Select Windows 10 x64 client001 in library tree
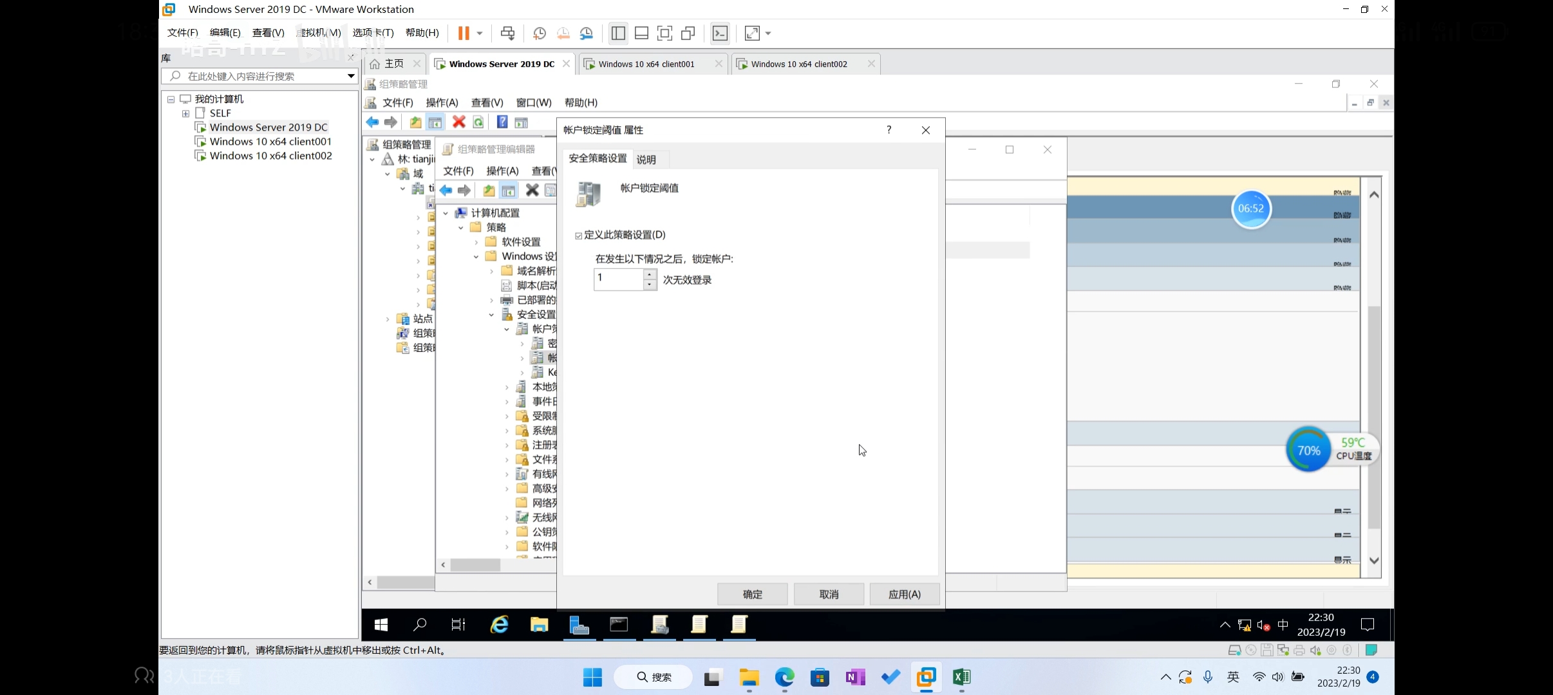This screenshot has width=1553, height=695. [270, 142]
